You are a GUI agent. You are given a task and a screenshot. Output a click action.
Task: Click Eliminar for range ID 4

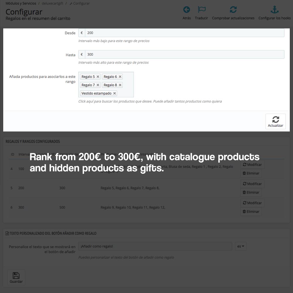coord(251,173)
